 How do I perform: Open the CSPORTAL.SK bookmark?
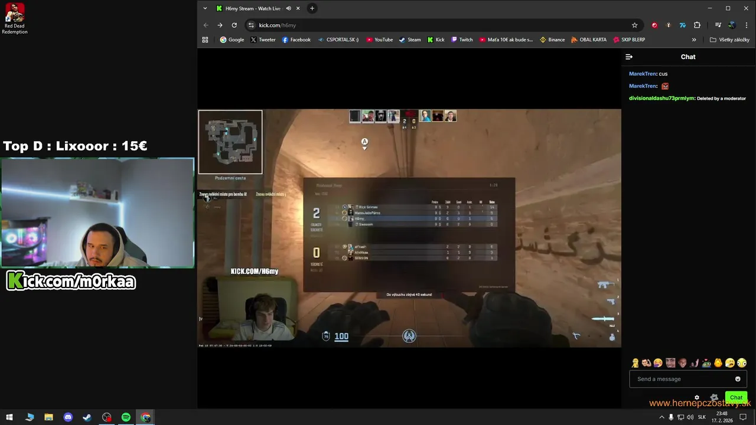pyautogui.click(x=338, y=40)
